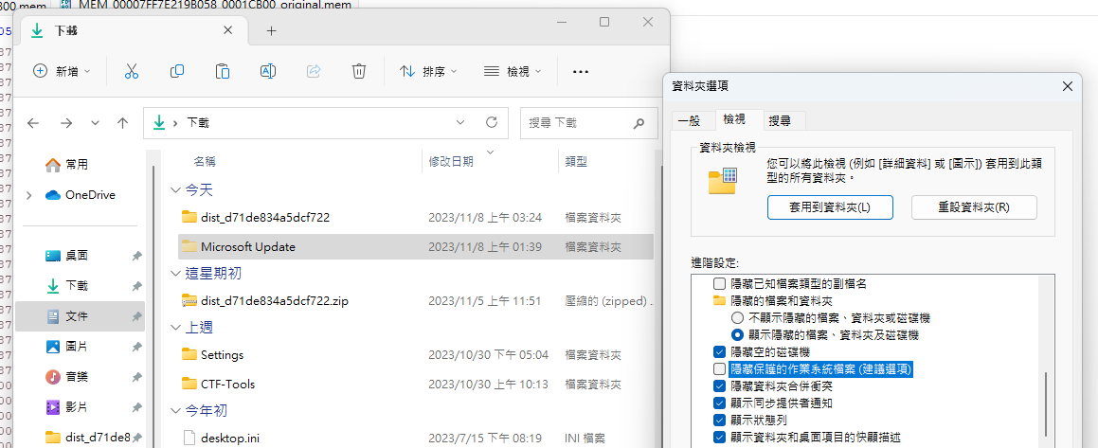Image resolution: width=1098 pixels, height=448 pixels.
Task: Click the Rename icon in toolbar
Action: click(268, 71)
